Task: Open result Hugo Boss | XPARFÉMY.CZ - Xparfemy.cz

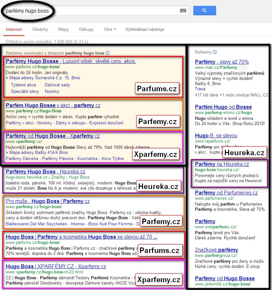Action: [56, 266]
